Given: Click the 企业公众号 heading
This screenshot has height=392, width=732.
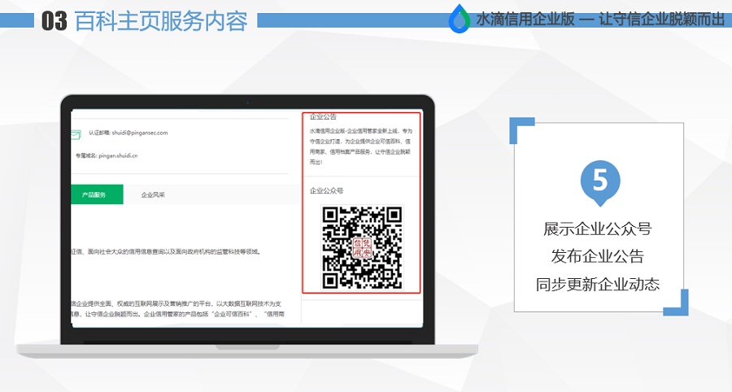Looking at the screenshot, I should [326, 190].
